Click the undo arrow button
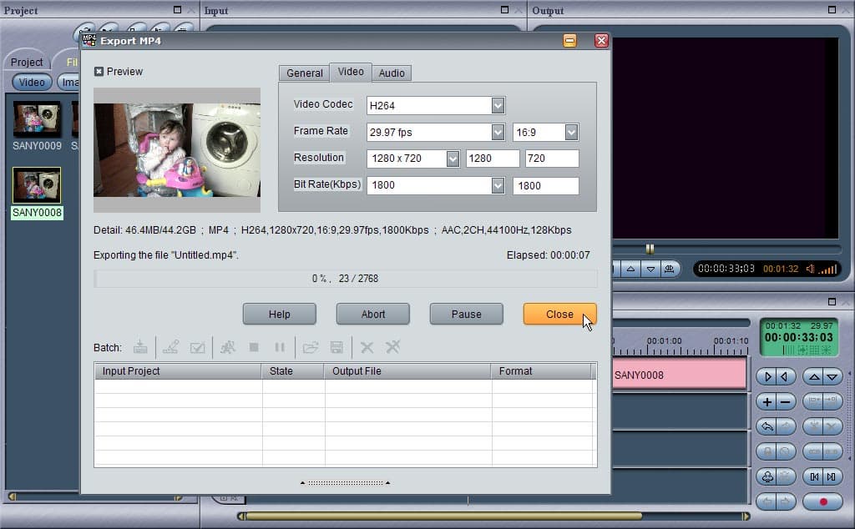The image size is (855, 529). (766, 426)
